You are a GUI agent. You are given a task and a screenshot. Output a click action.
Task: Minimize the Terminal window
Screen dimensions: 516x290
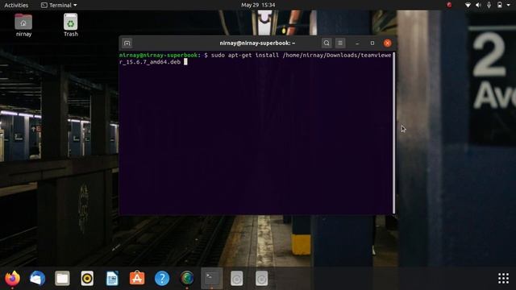coord(357,43)
